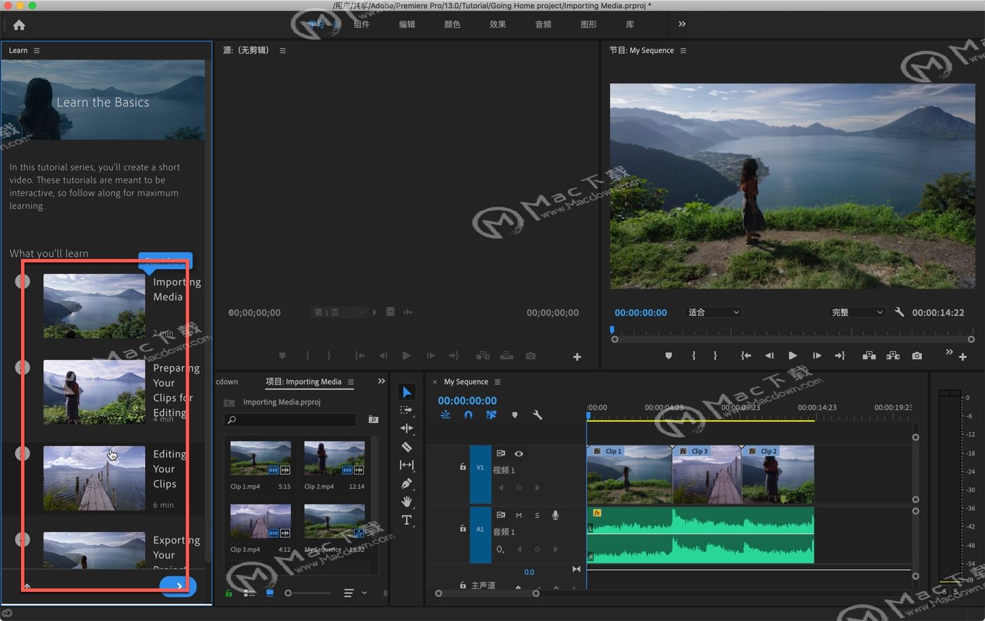Click Clip 3 in the timeline
Viewport: 985px width, 621px height.
pos(707,475)
